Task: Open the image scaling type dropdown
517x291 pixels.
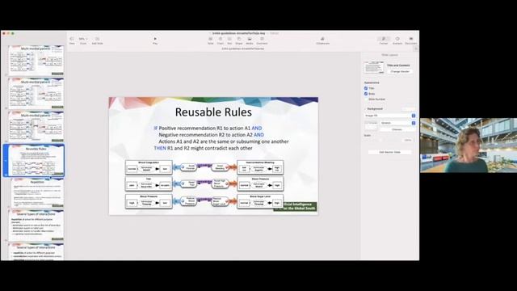Action: click(397, 123)
